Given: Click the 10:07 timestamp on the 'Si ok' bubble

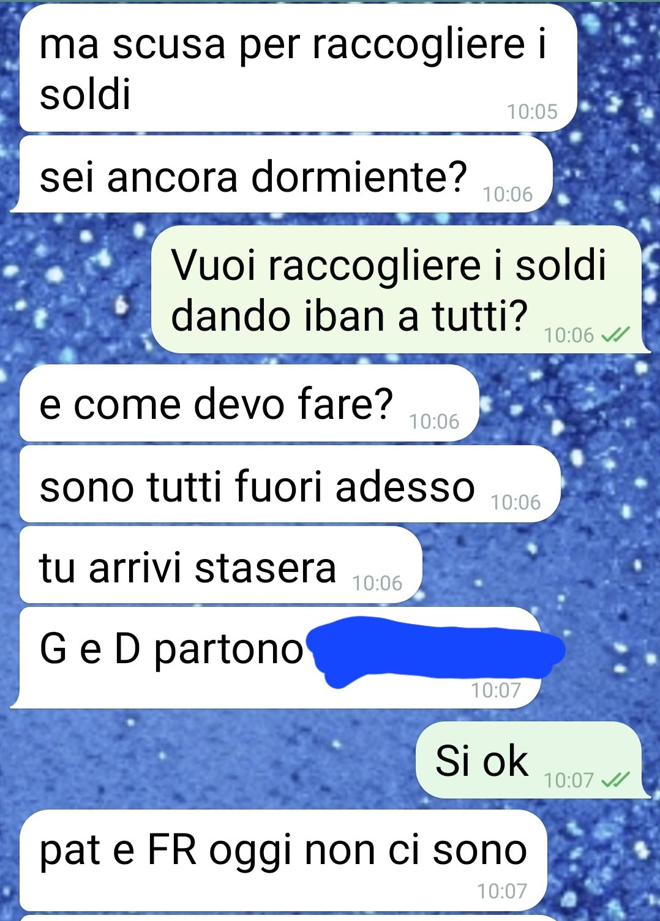Looking at the screenshot, I should click(x=569, y=780).
